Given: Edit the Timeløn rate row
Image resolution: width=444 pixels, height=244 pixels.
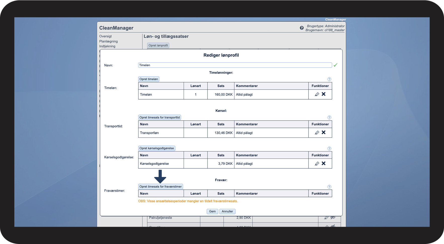Looking at the screenshot, I should click(317, 94).
